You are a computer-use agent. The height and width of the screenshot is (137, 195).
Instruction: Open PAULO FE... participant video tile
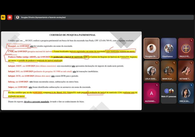(x=186, y=48)
